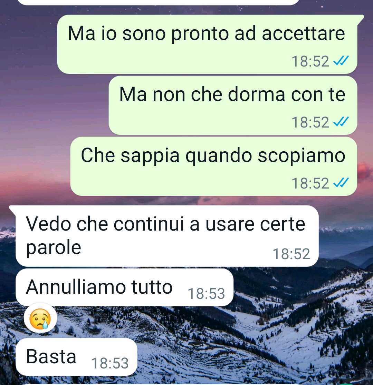Tap blue double-check on 'quando scopiamo' message
This screenshot has width=373, height=385.
[341, 183]
